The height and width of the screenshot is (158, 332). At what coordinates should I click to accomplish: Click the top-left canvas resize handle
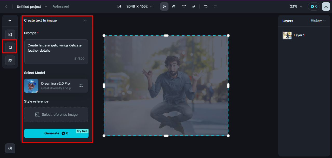104,36
